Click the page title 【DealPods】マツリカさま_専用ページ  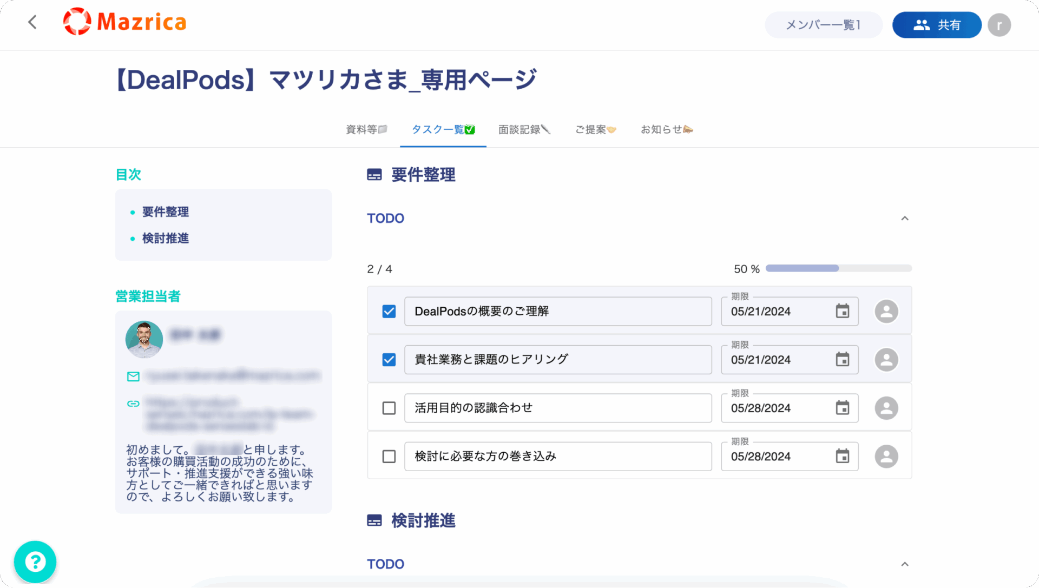coord(326,80)
